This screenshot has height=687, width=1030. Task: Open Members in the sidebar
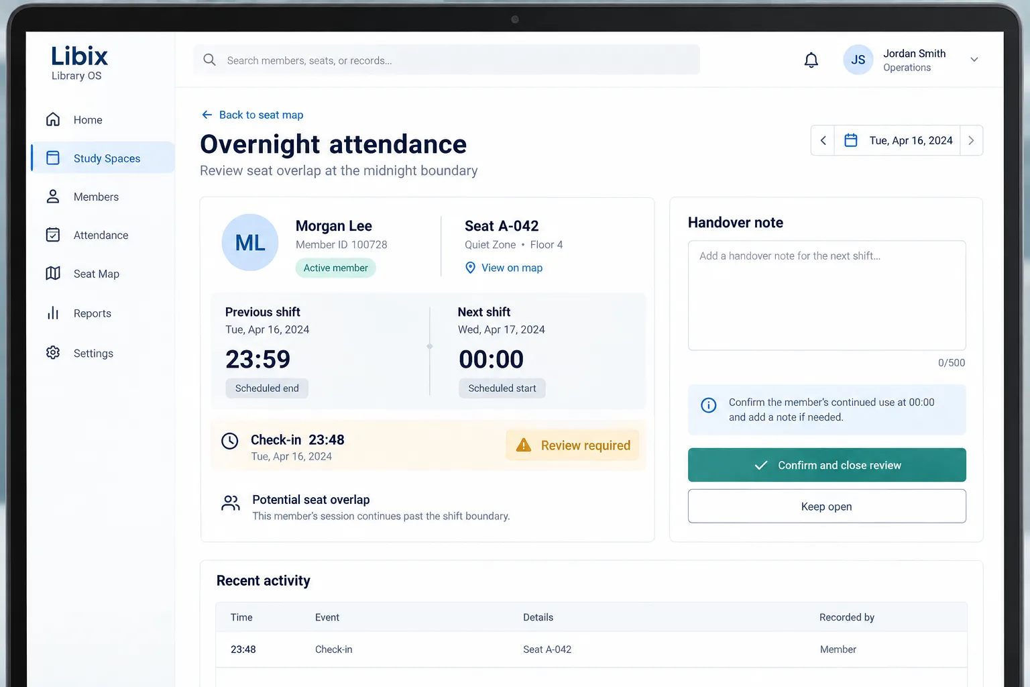pos(103,197)
